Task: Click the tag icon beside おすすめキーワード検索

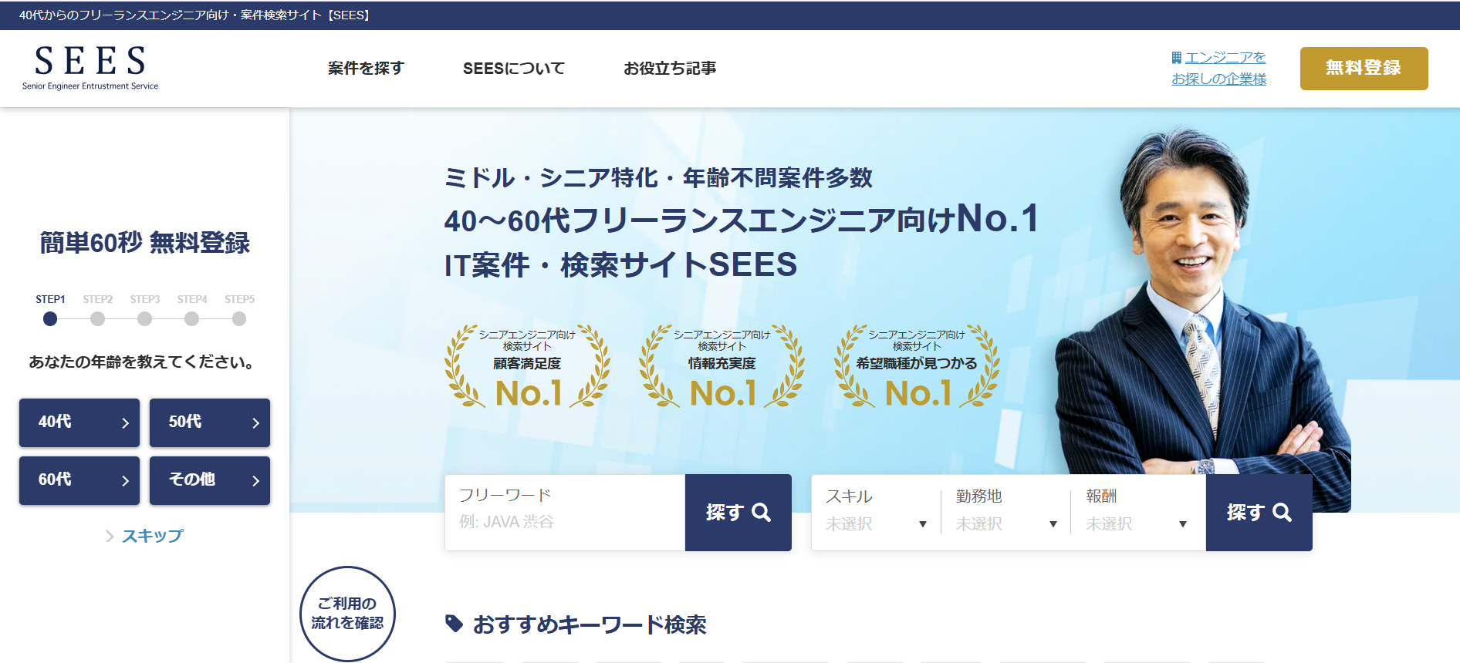Action: [455, 624]
